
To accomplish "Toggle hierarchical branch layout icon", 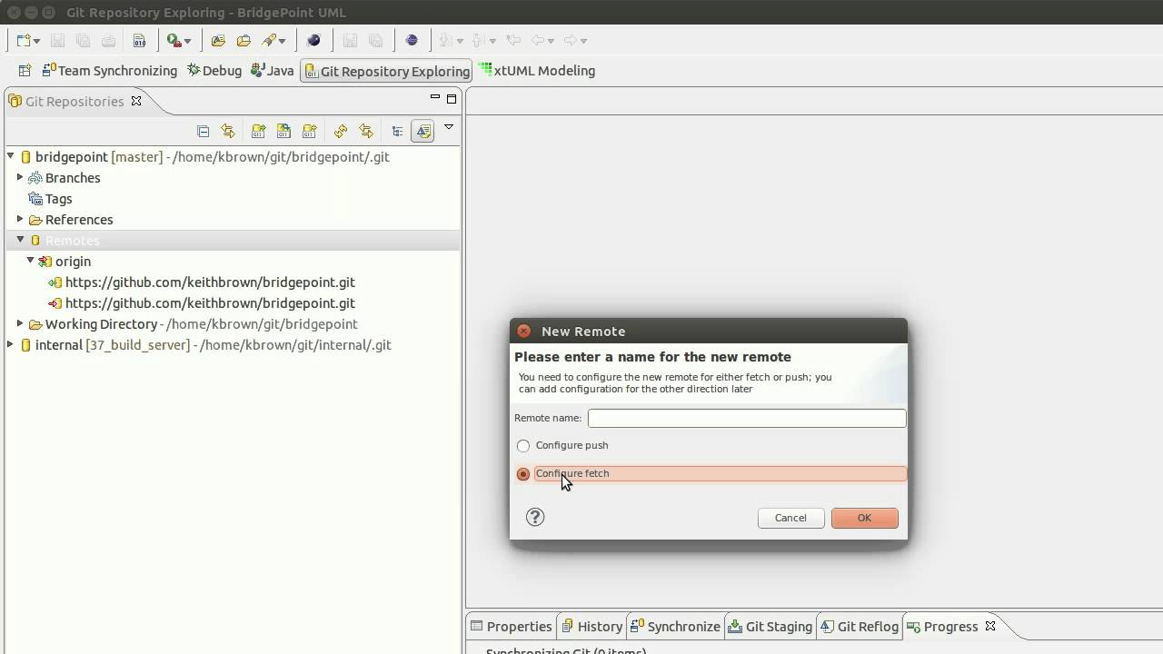I will pyautogui.click(x=397, y=132).
